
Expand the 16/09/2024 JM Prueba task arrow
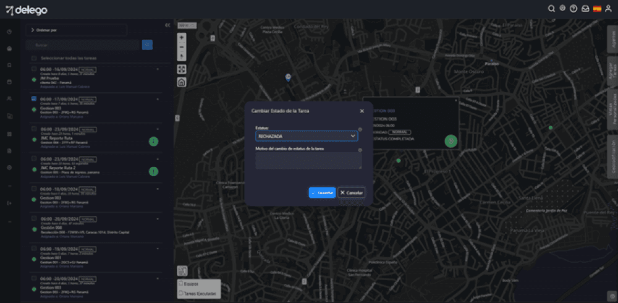[158, 69]
